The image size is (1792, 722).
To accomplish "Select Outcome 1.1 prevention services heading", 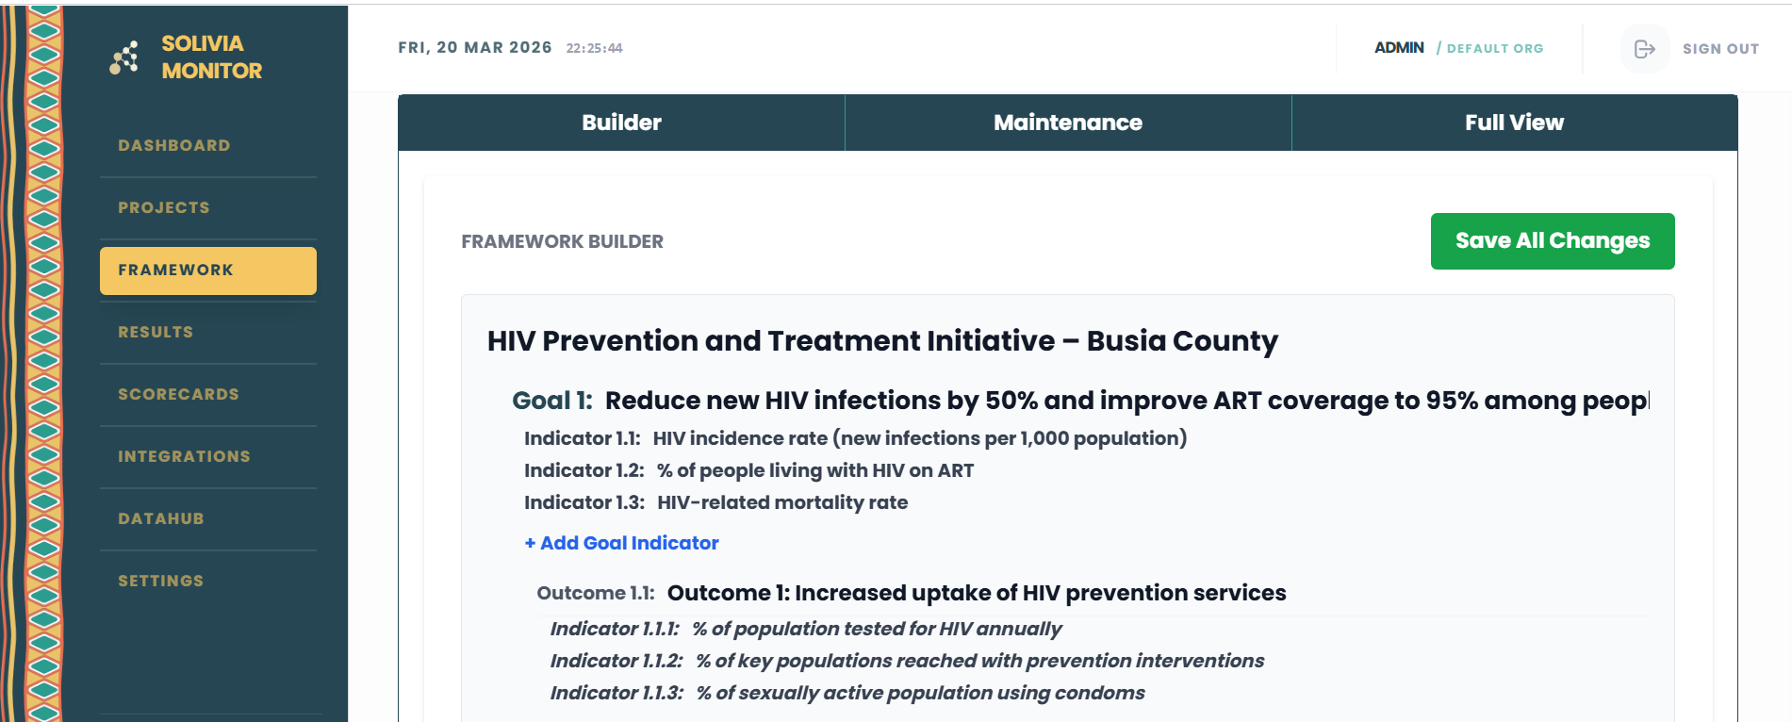I will click(x=977, y=593).
